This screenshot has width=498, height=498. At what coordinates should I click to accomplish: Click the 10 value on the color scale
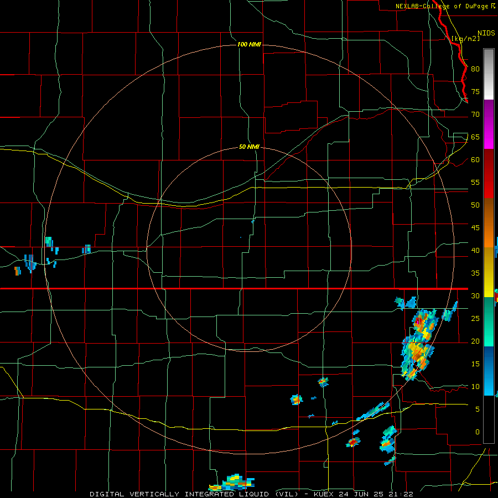475,387
